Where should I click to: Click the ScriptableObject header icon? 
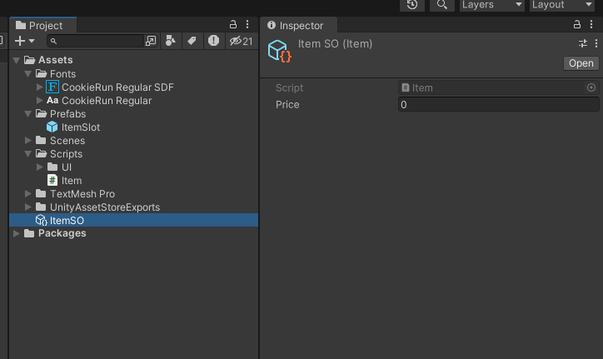(x=280, y=51)
